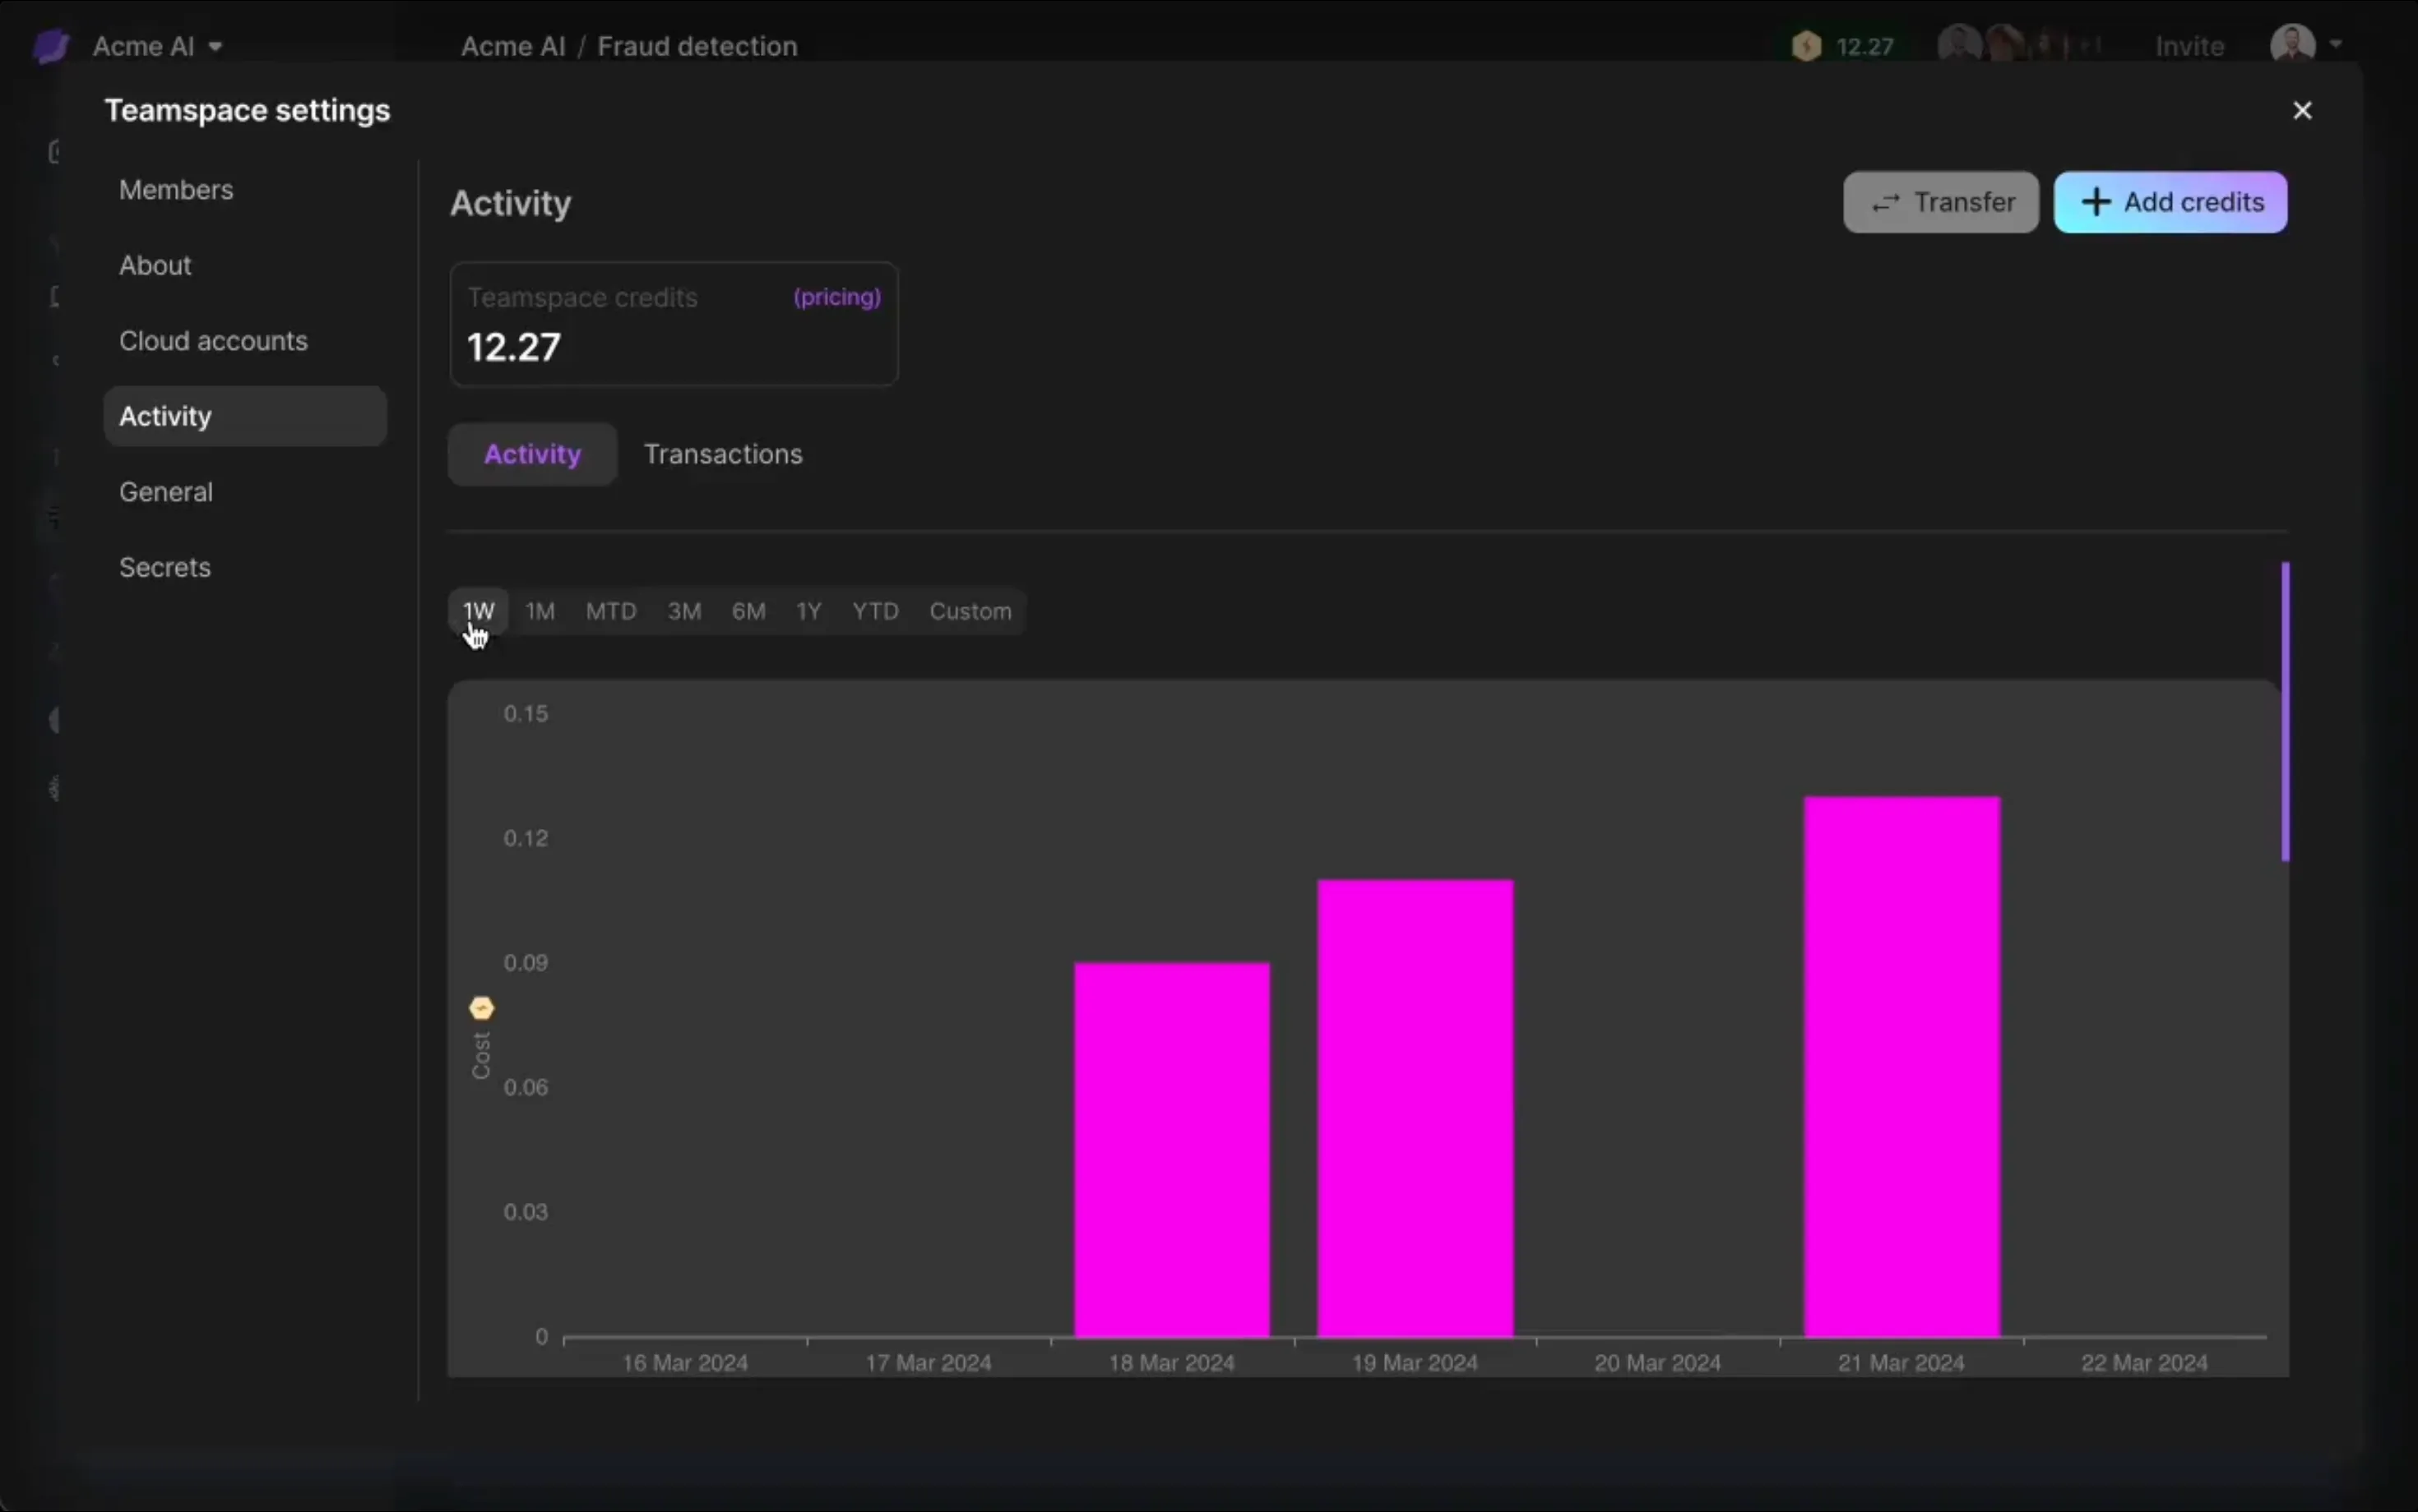The image size is (2418, 1512).
Task: Click the 19 Mar 2024 bar
Action: (x=1415, y=1108)
